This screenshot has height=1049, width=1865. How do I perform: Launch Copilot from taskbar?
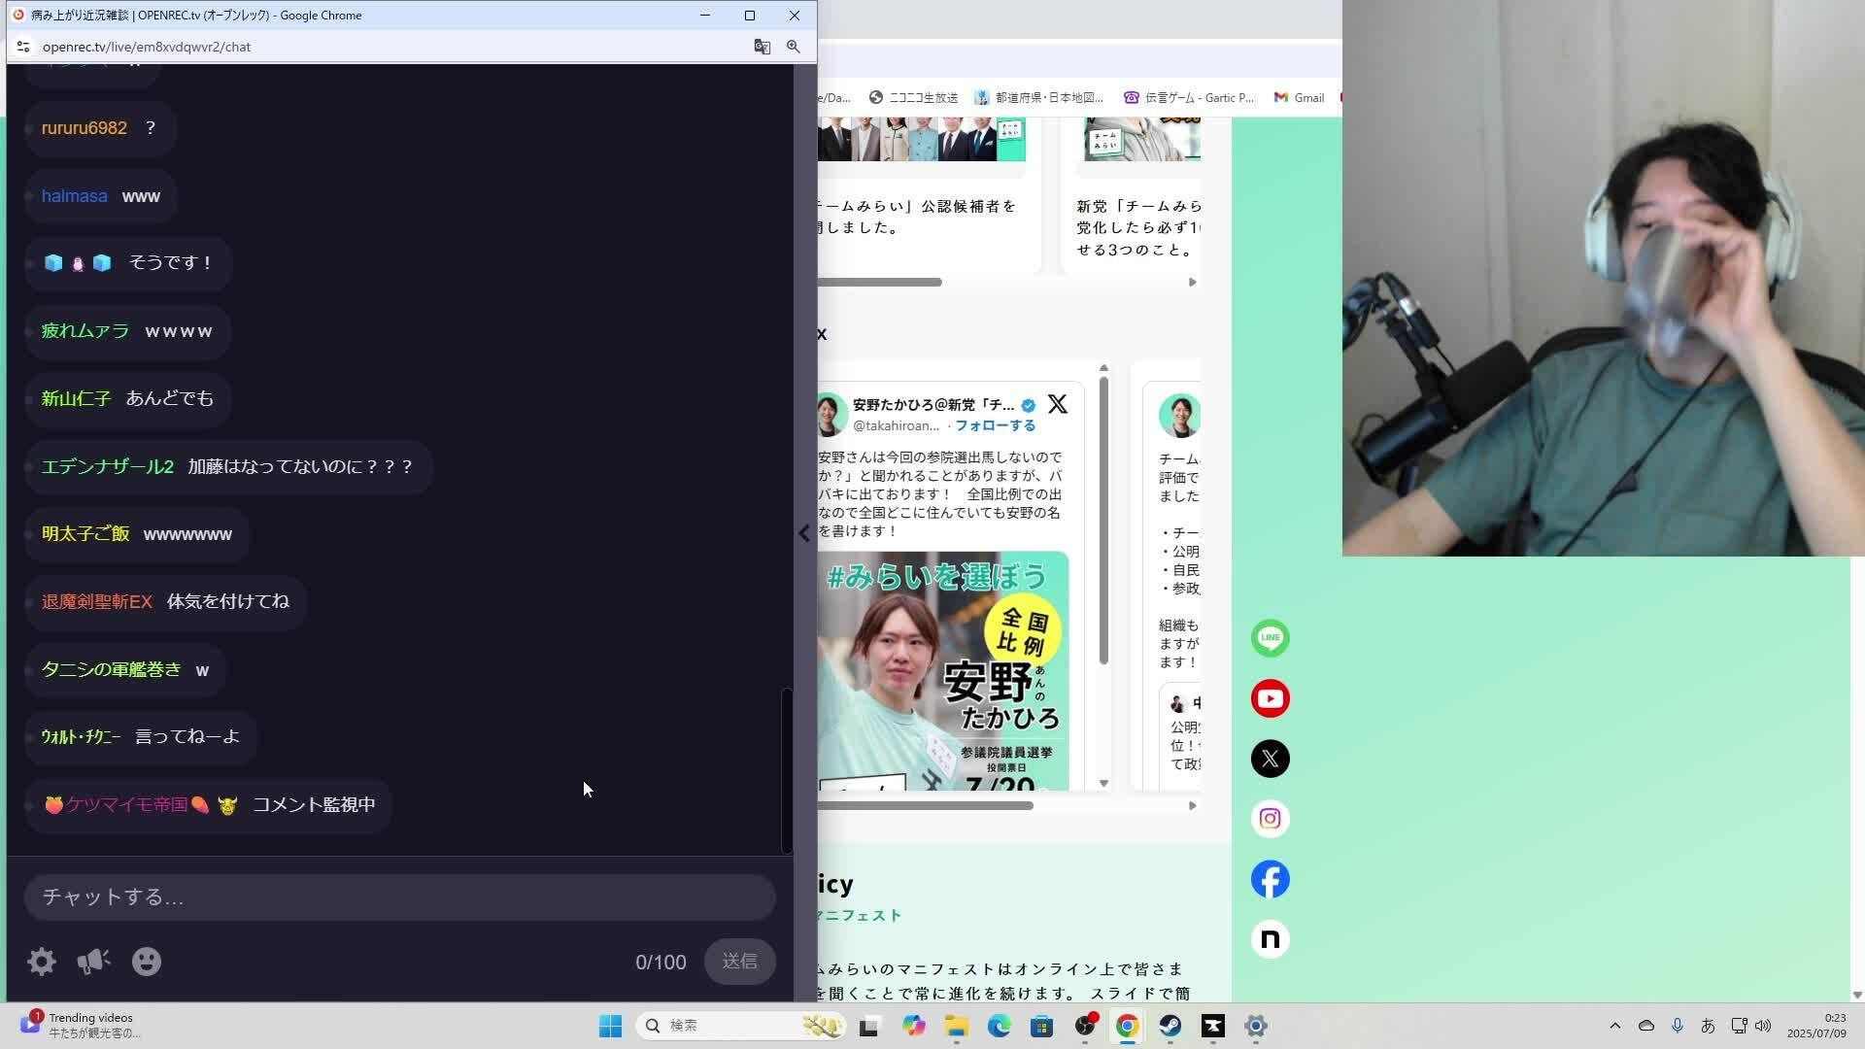point(913,1026)
